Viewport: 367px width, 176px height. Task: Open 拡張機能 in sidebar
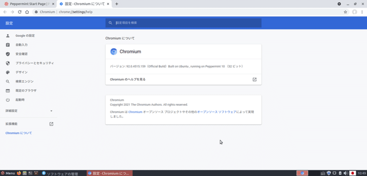pyautogui.click(x=28, y=124)
